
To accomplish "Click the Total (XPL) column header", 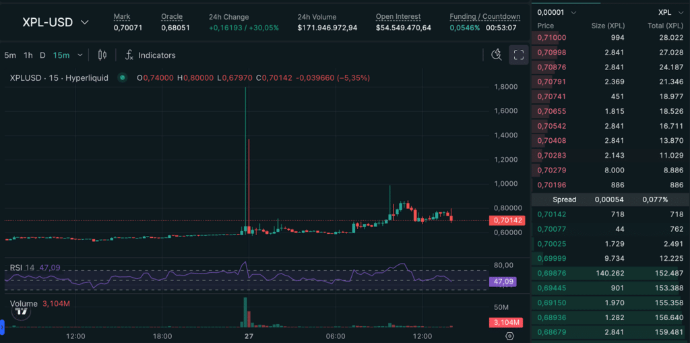I will point(665,26).
